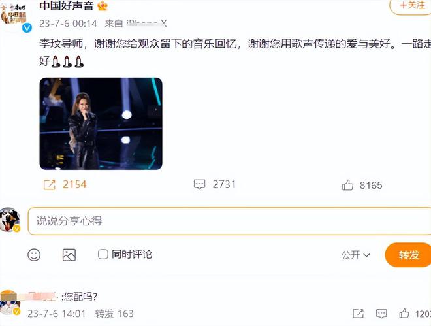Image resolution: width=431 pixels, height=326 pixels.
Task: Click the orange 转发 button
Action: click(x=408, y=255)
